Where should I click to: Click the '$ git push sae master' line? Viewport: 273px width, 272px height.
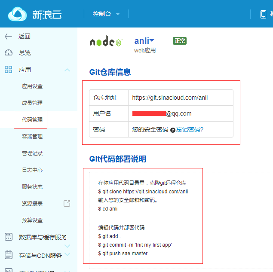point(123,254)
